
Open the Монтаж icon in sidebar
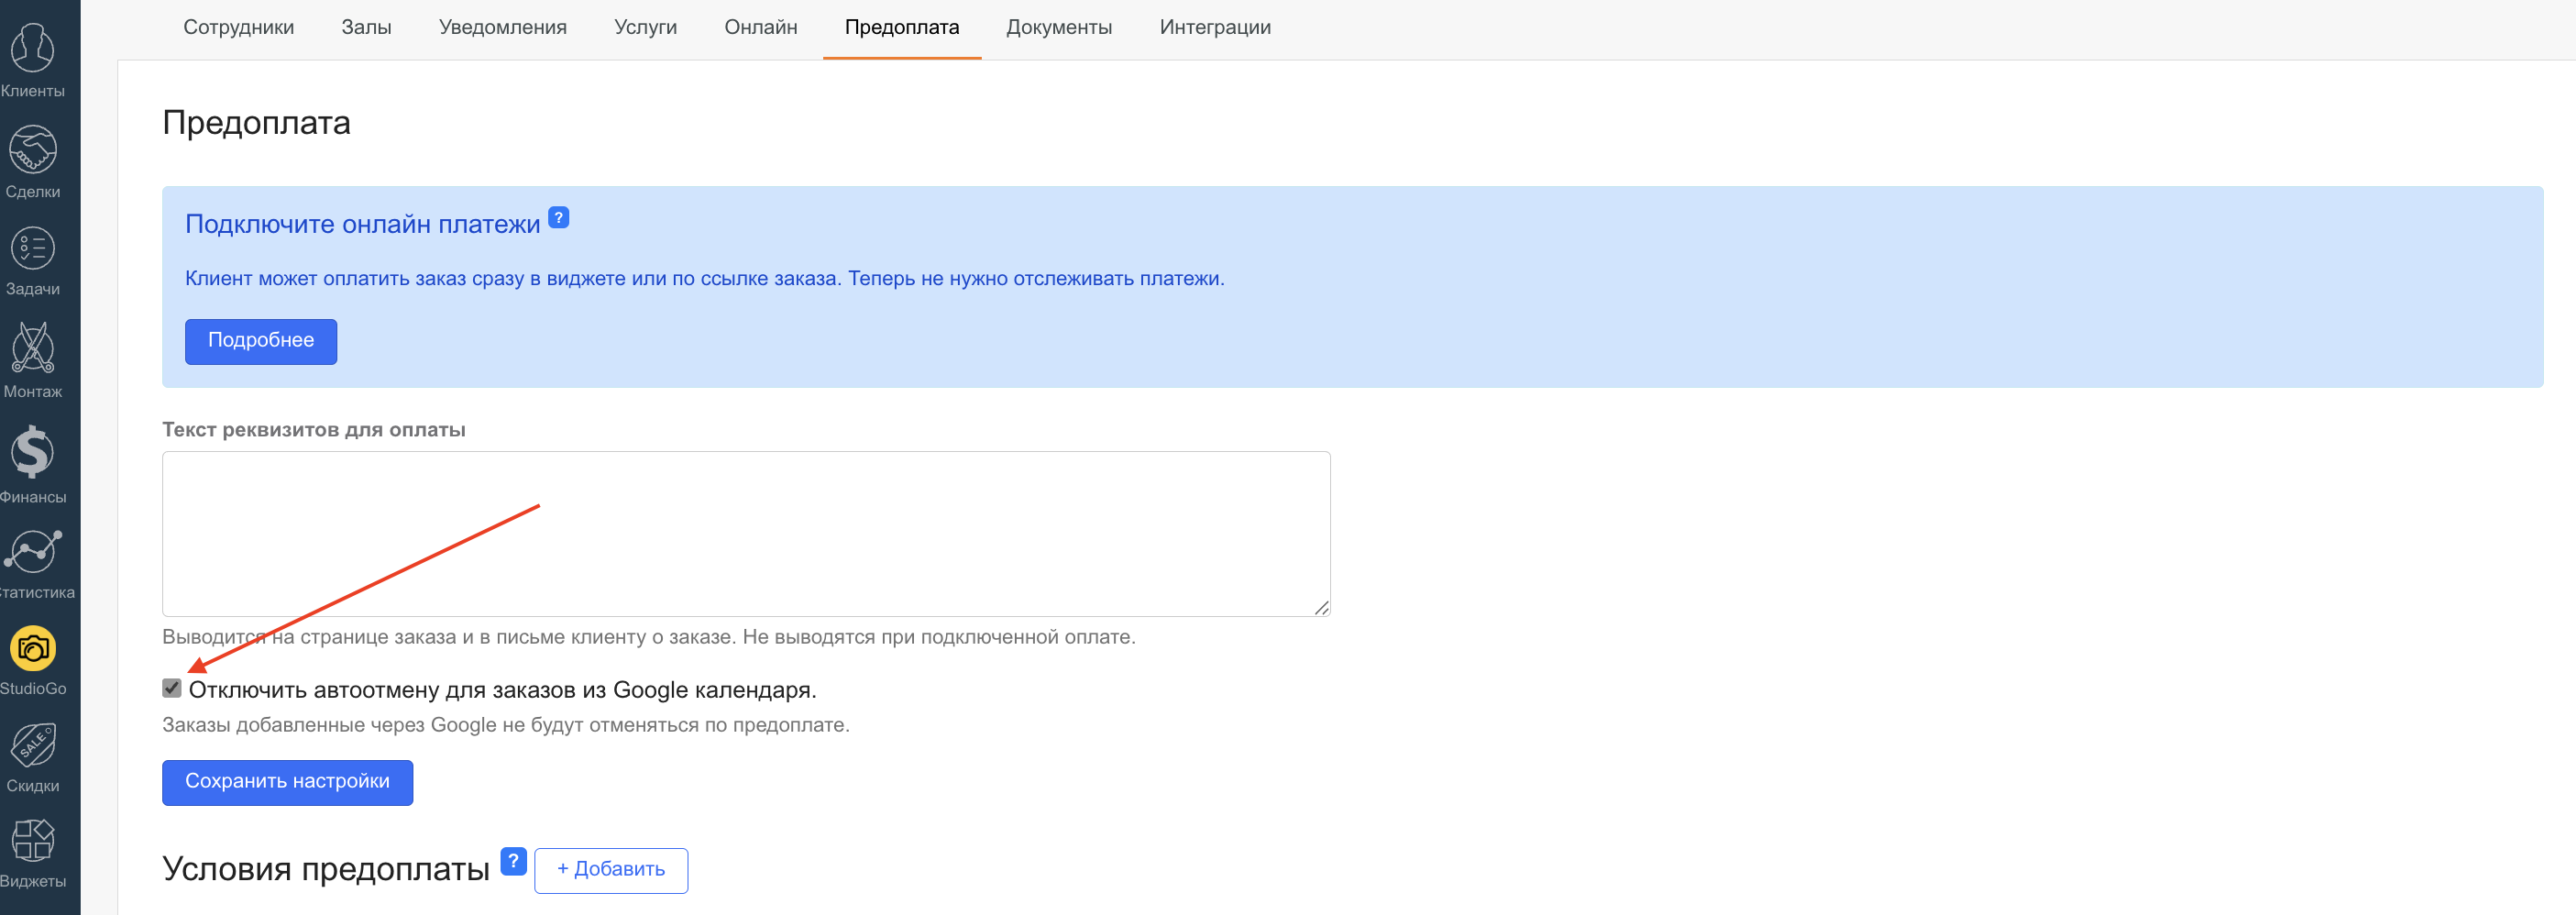pos(32,347)
